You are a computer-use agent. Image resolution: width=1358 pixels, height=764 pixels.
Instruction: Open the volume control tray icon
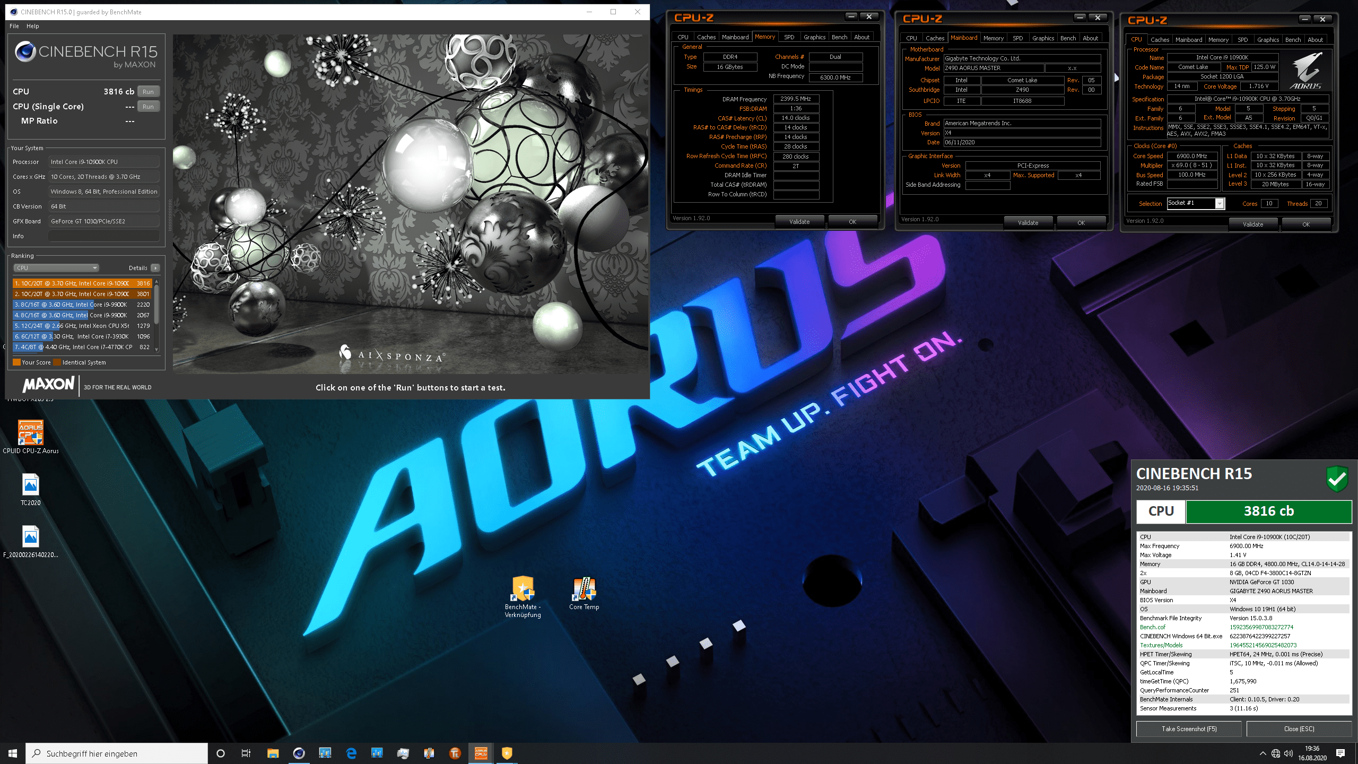(x=1289, y=753)
